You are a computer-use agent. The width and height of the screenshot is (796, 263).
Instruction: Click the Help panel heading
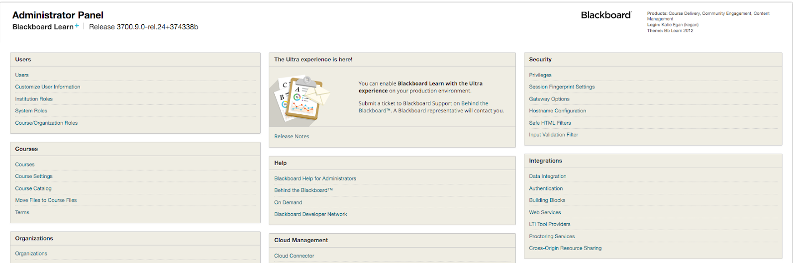click(x=280, y=163)
